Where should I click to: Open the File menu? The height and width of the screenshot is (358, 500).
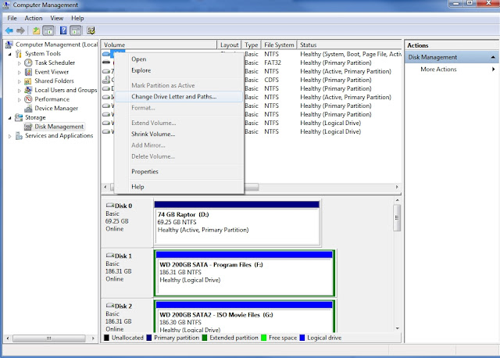click(x=12, y=18)
